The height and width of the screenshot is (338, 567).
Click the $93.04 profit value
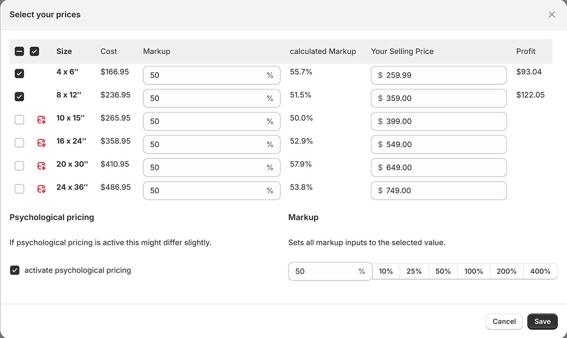[529, 72]
